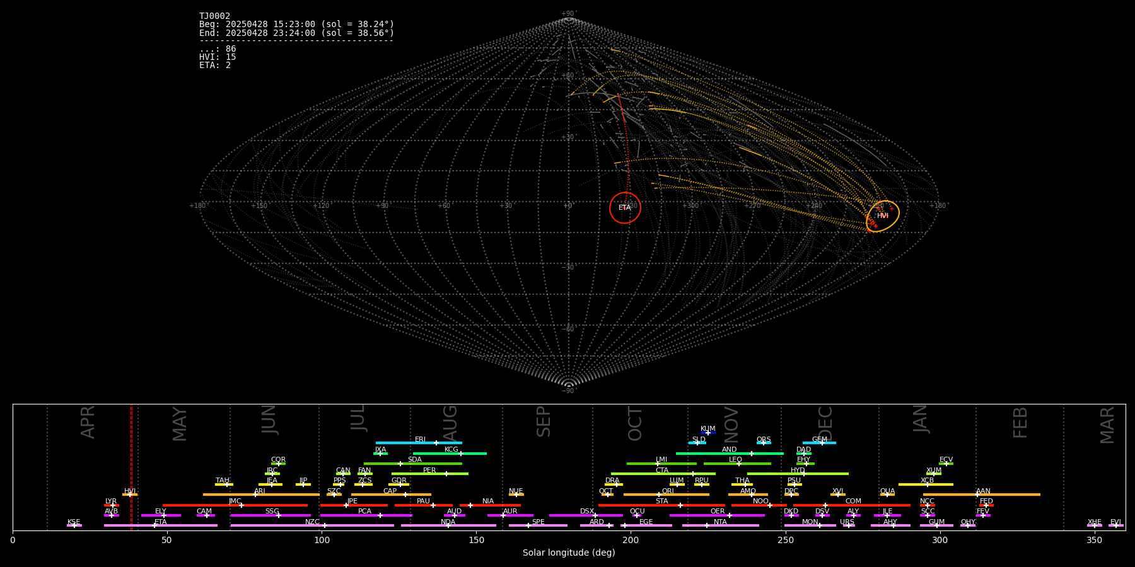Click the ETA shower label in the timeline
This screenshot has width=1135, height=567.
click(161, 522)
